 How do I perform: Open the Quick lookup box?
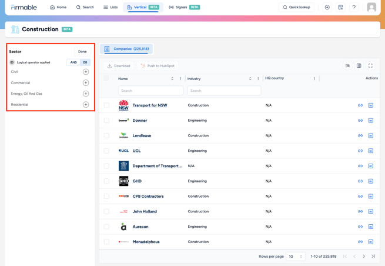click(x=296, y=8)
